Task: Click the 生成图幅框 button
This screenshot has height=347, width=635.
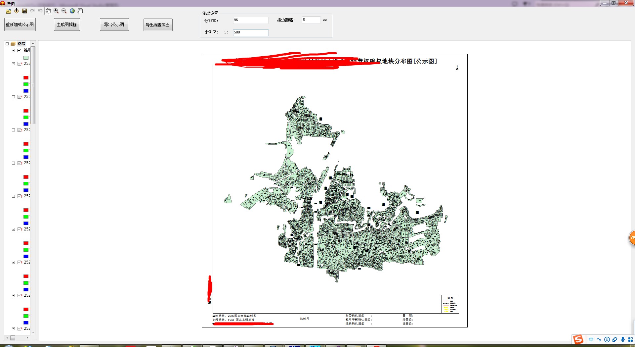Action: (x=67, y=25)
